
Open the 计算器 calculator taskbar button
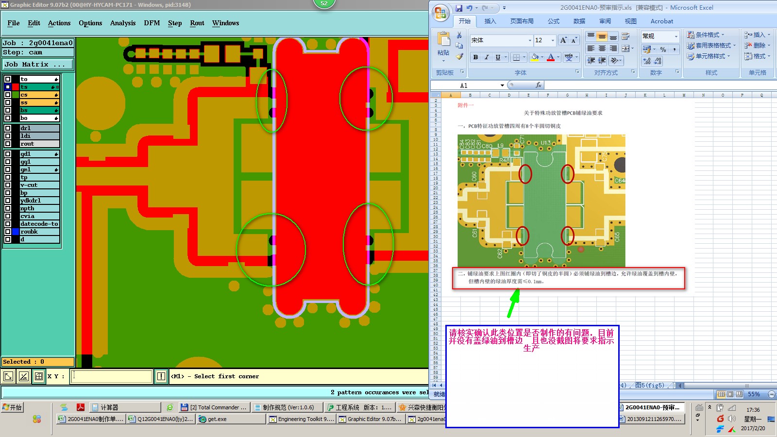(125, 407)
